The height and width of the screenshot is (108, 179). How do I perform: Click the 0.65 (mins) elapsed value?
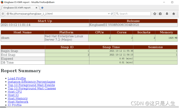point(126,58)
